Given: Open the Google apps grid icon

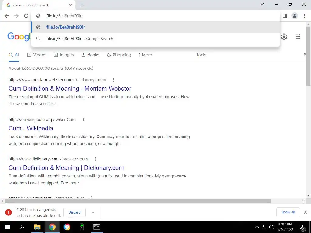Looking at the screenshot, I should click(298, 37).
